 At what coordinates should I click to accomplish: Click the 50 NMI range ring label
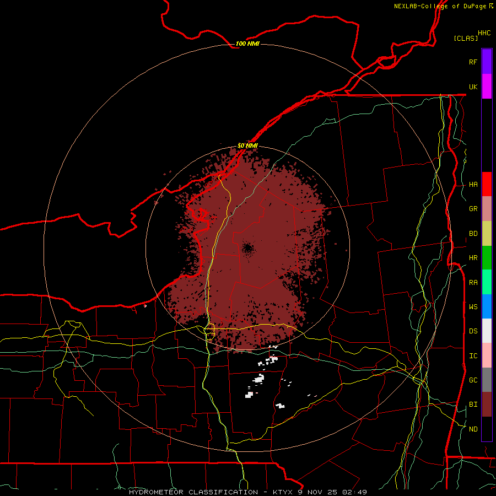coord(247,145)
